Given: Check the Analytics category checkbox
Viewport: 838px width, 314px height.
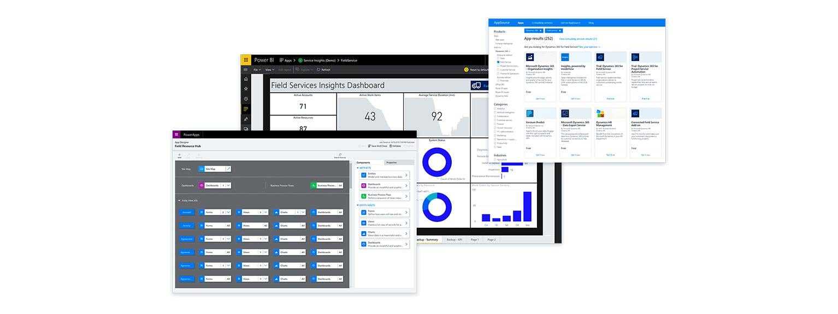Looking at the screenshot, I should tap(495, 108).
